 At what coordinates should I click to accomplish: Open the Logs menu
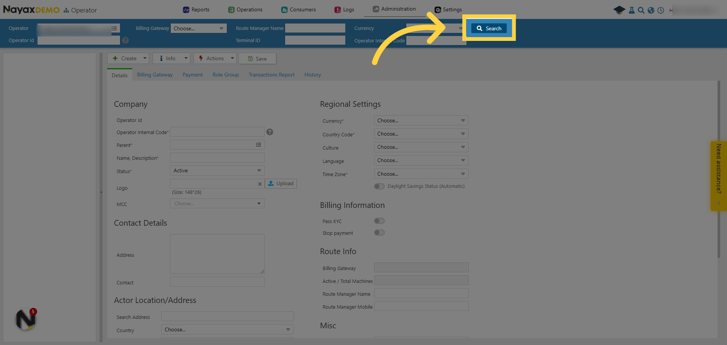[344, 9]
